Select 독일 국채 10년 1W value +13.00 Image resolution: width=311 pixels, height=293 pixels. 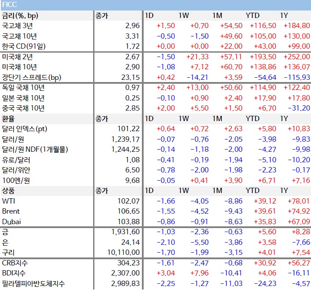[x=197, y=88]
